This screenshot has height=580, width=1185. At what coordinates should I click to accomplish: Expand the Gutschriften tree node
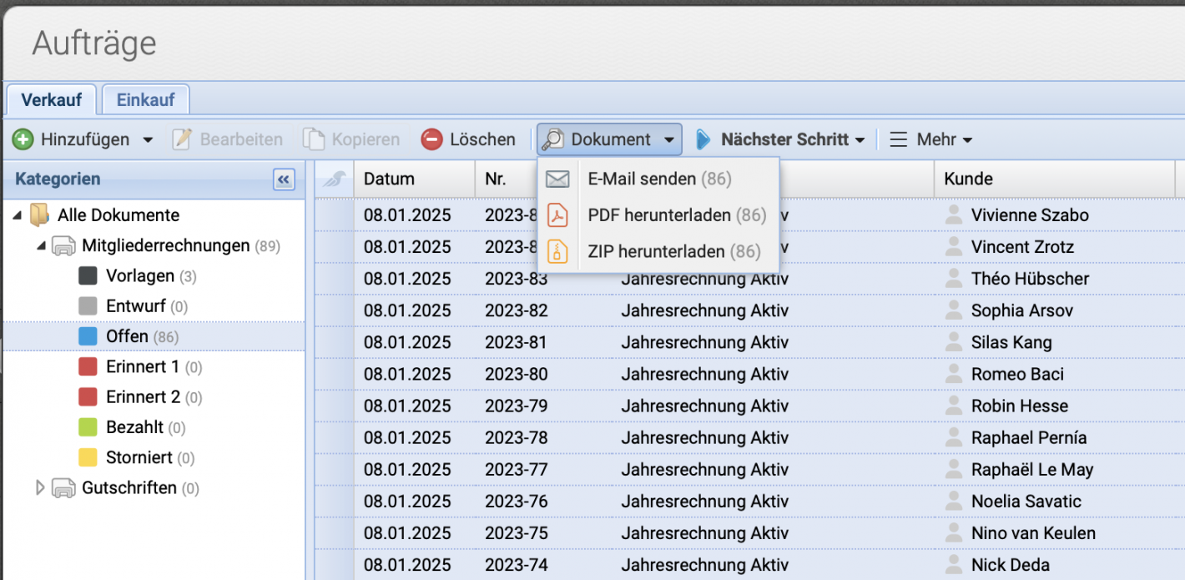pyautogui.click(x=40, y=488)
